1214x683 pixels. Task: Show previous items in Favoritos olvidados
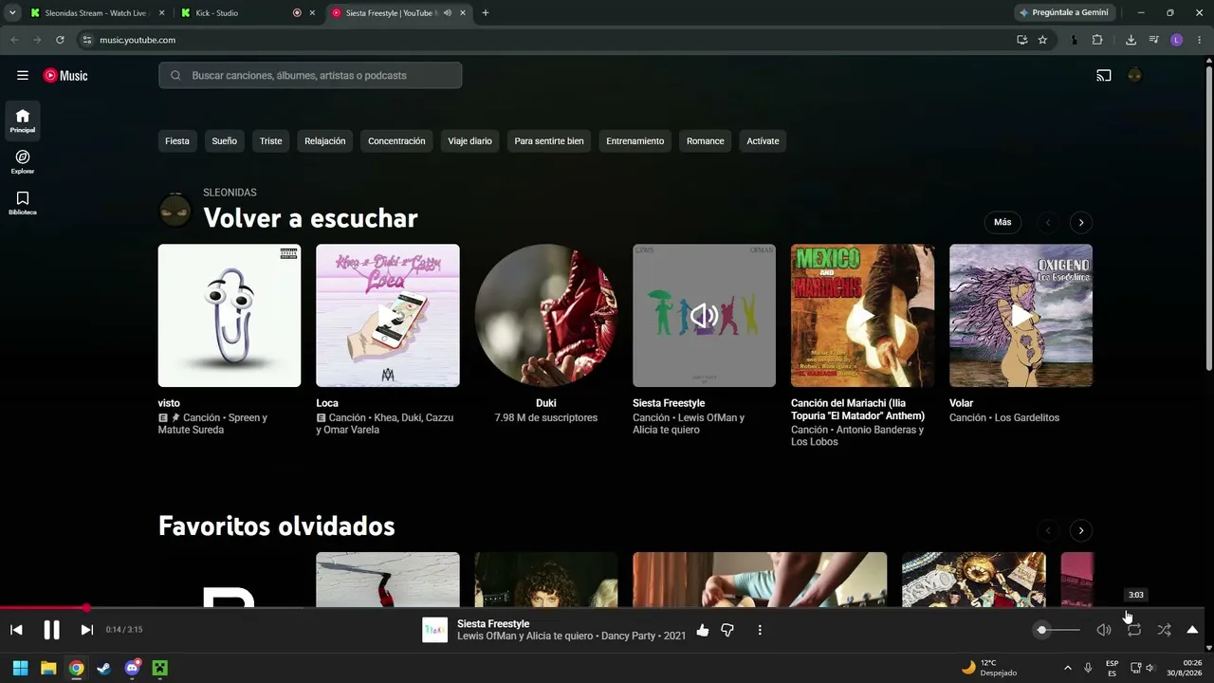click(1048, 530)
